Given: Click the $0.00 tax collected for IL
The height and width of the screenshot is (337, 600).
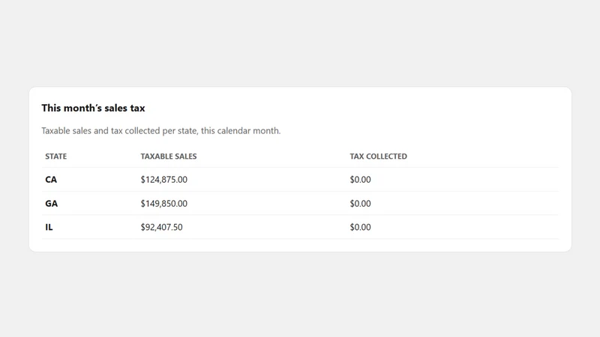Looking at the screenshot, I should (360, 227).
